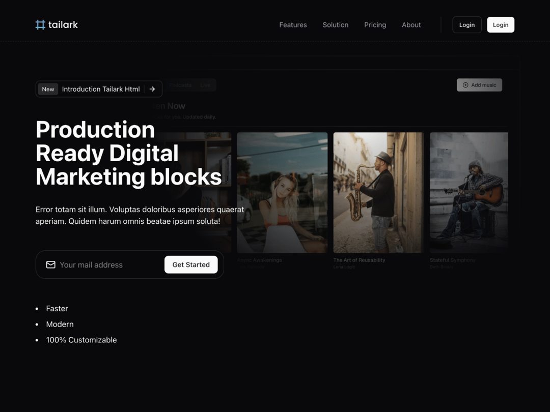Click the Modern bullet item
This screenshot has height=412, width=550.
[60, 325]
